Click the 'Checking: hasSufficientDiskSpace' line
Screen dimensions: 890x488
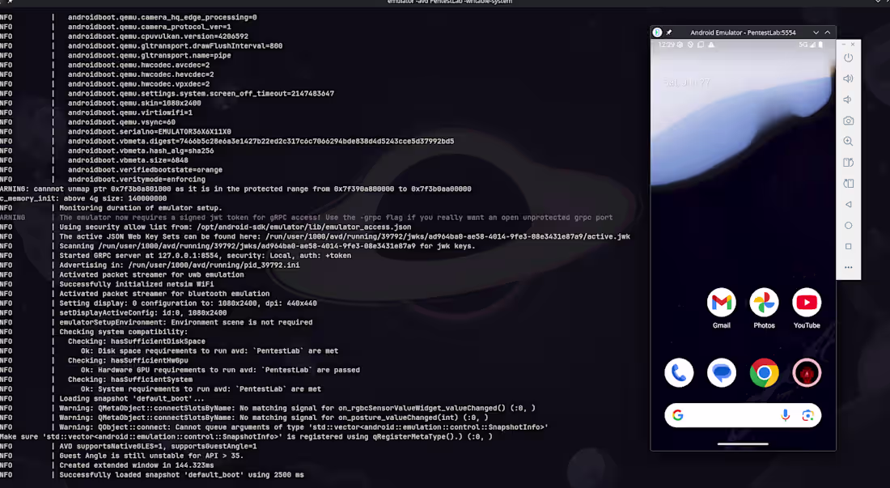[x=137, y=341]
